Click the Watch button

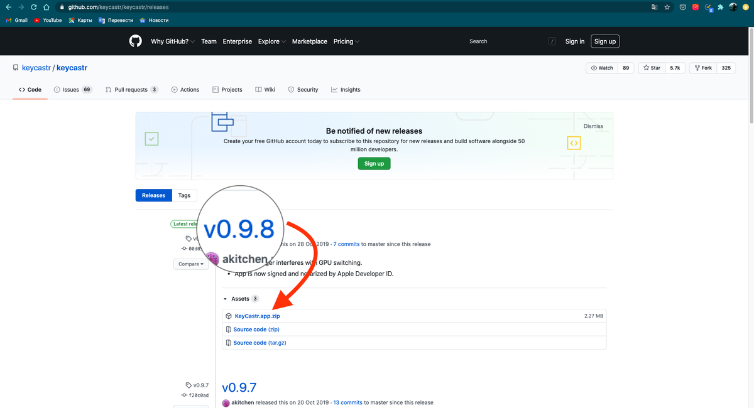click(602, 68)
